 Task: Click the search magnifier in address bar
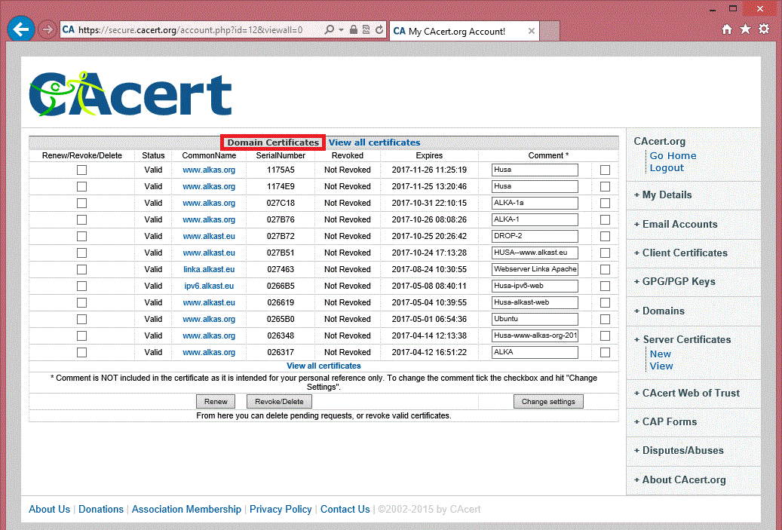[x=330, y=30]
